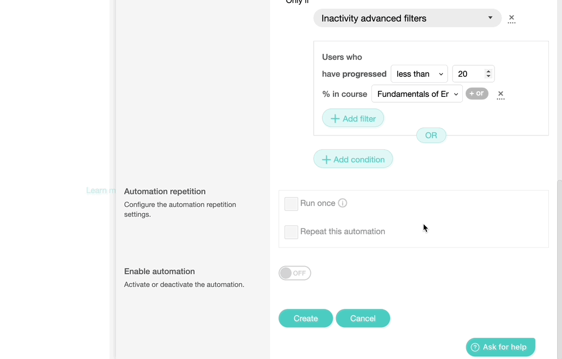562x359 pixels.
Task: Click the question mark in Ask for help
Action: tap(476, 347)
